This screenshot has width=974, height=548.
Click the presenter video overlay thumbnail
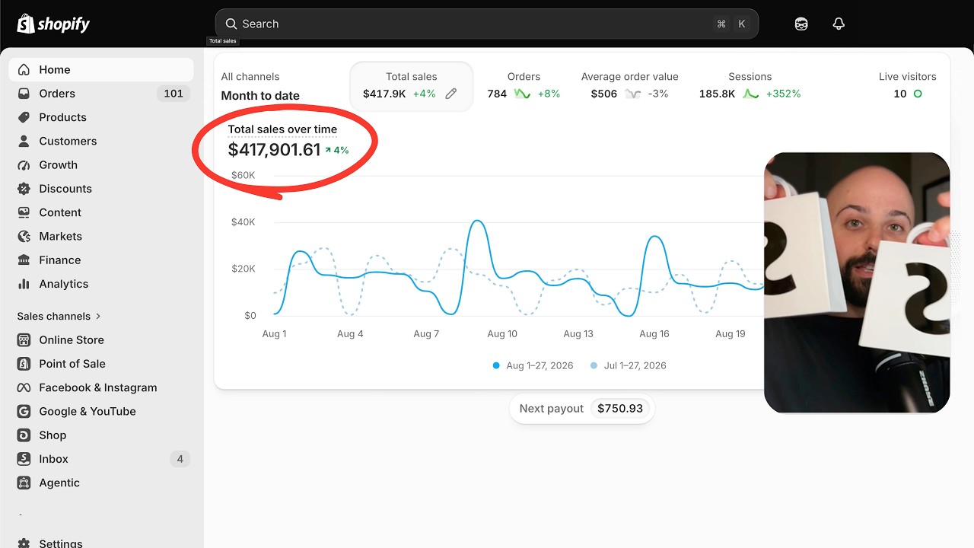tap(857, 283)
